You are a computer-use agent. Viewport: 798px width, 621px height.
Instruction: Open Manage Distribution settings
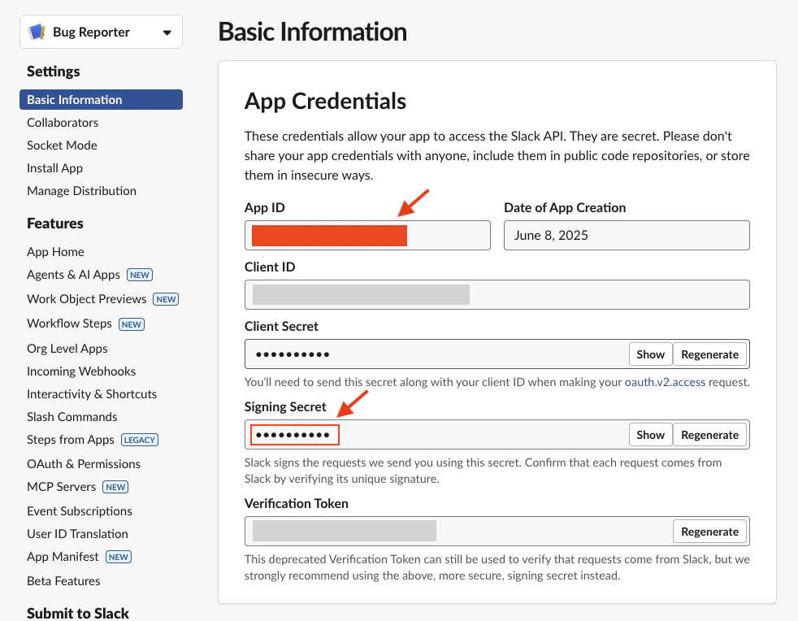(x=81, y=190)
